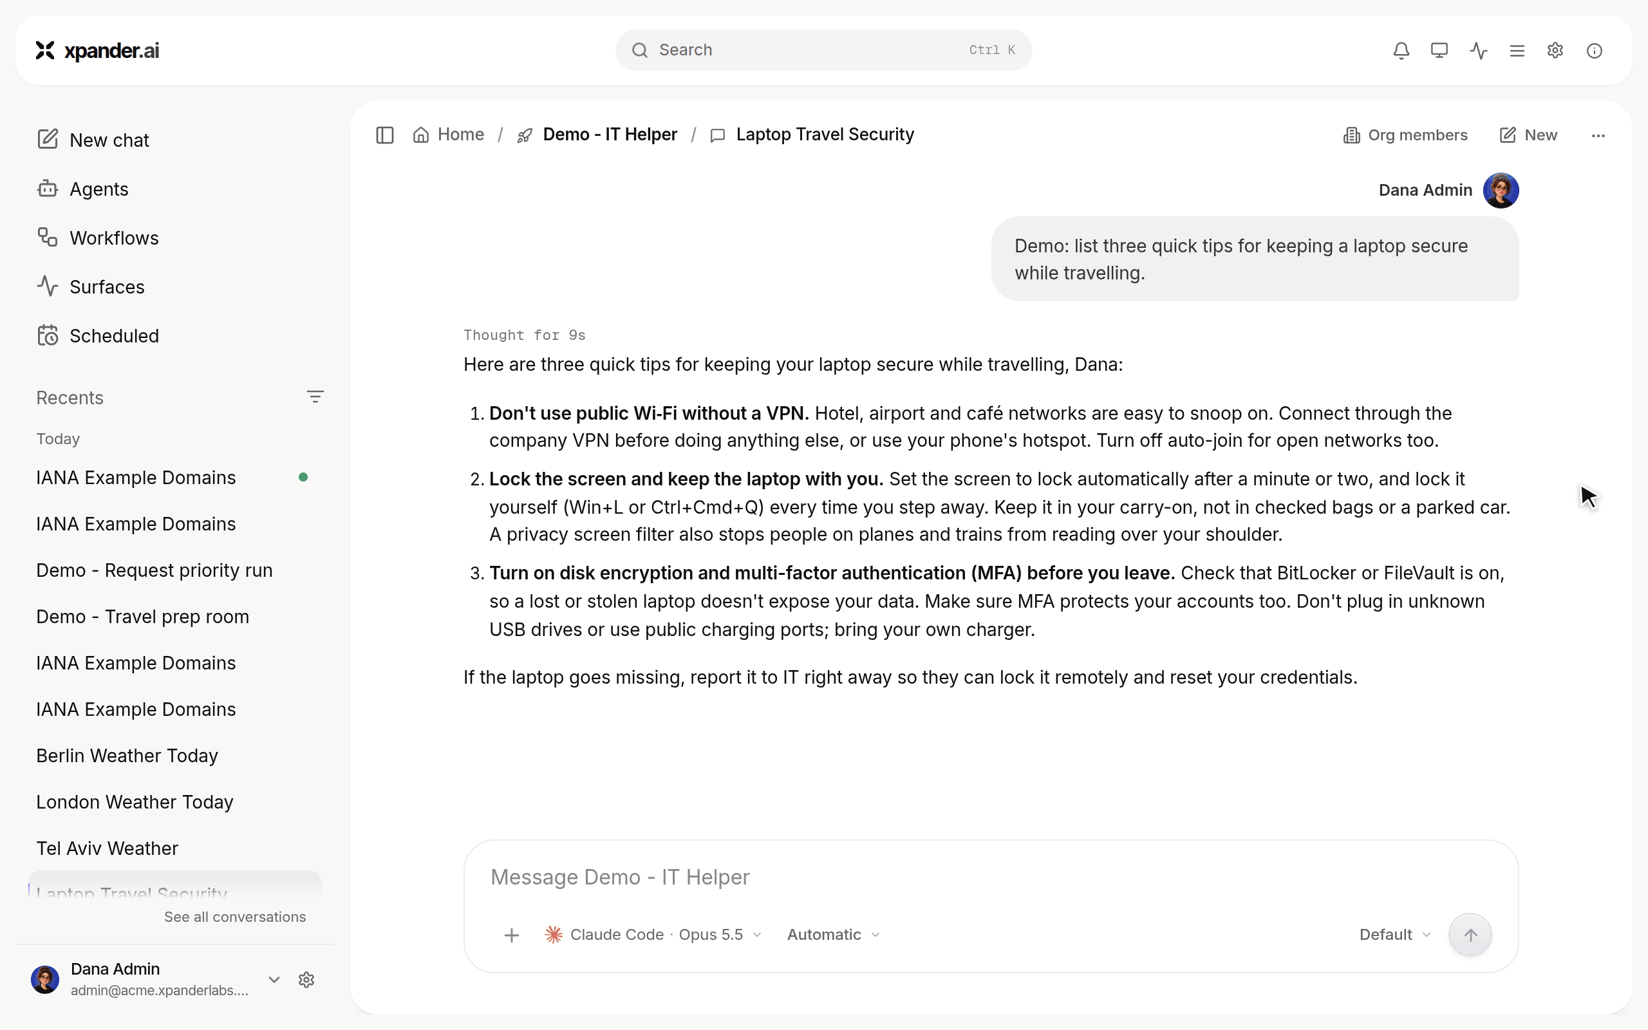
Task: Focus the Message Demo - IT Helper input
Action: pyautogui.click(x=991, y=877)
